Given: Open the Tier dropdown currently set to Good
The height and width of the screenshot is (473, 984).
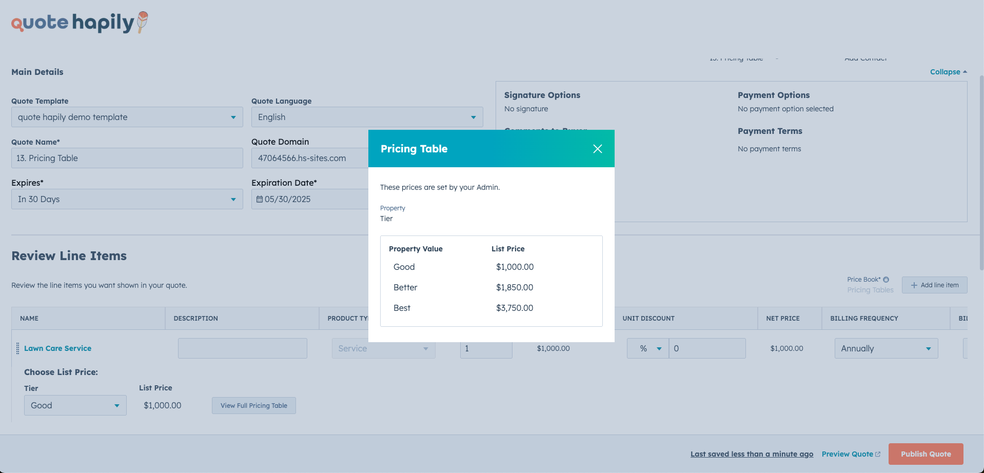Looking at the screenshot, I should pyautogui.click(x=117, y=405).
